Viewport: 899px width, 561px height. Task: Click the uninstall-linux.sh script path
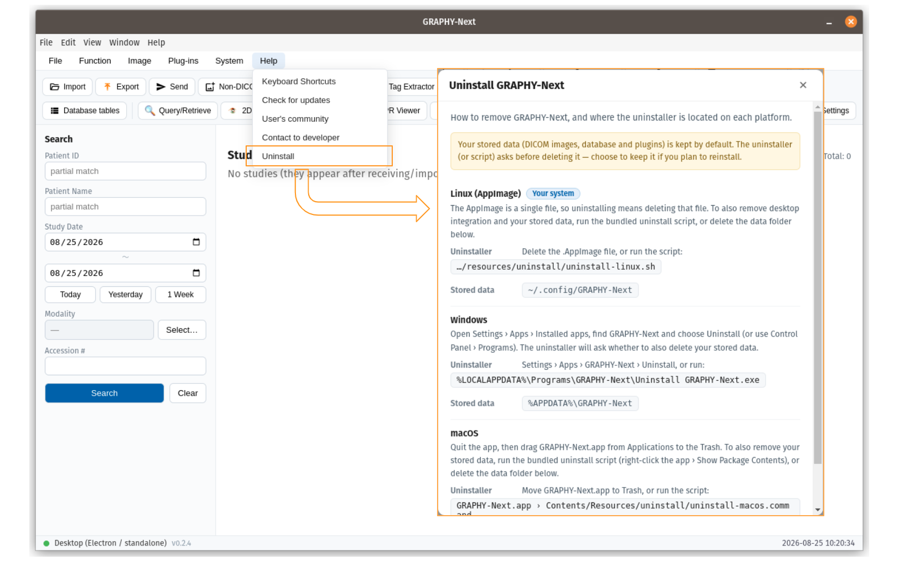pyautogui.click(x=556, y=267)
